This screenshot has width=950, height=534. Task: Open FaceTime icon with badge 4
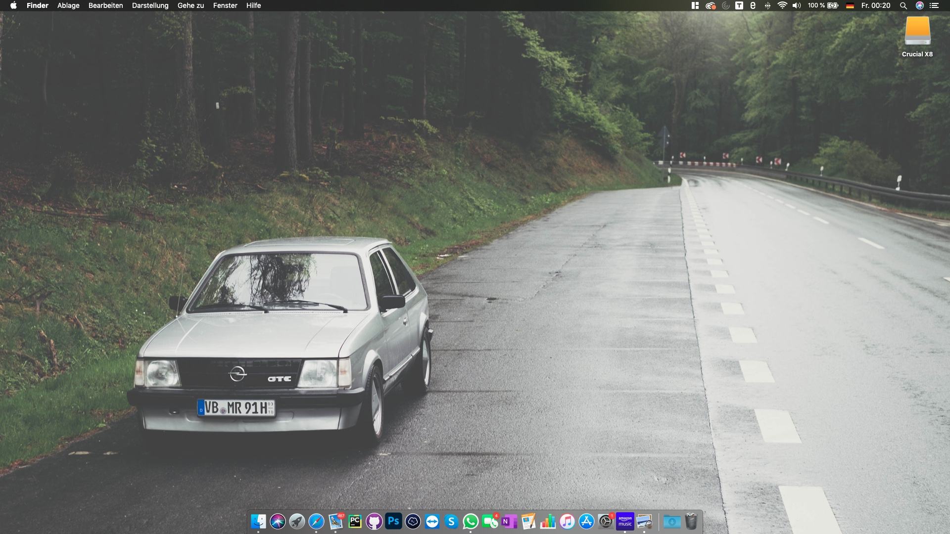coord(490,521)
